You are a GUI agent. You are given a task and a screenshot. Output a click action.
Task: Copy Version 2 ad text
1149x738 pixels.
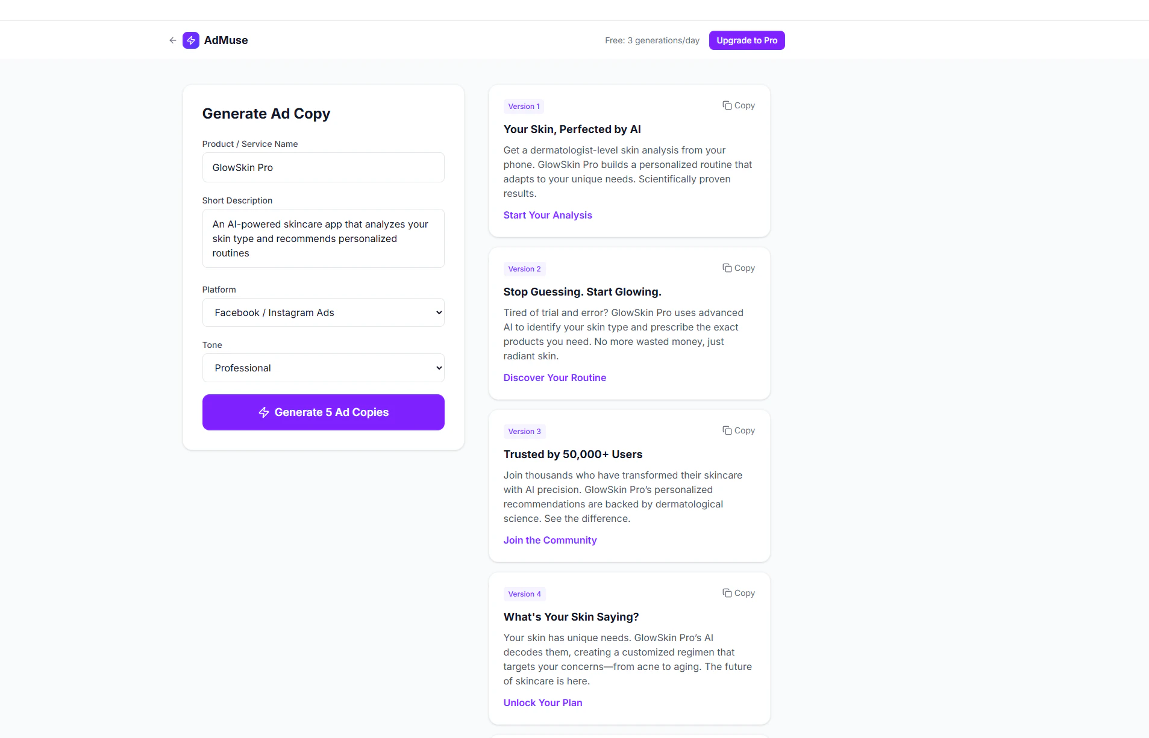739,268
